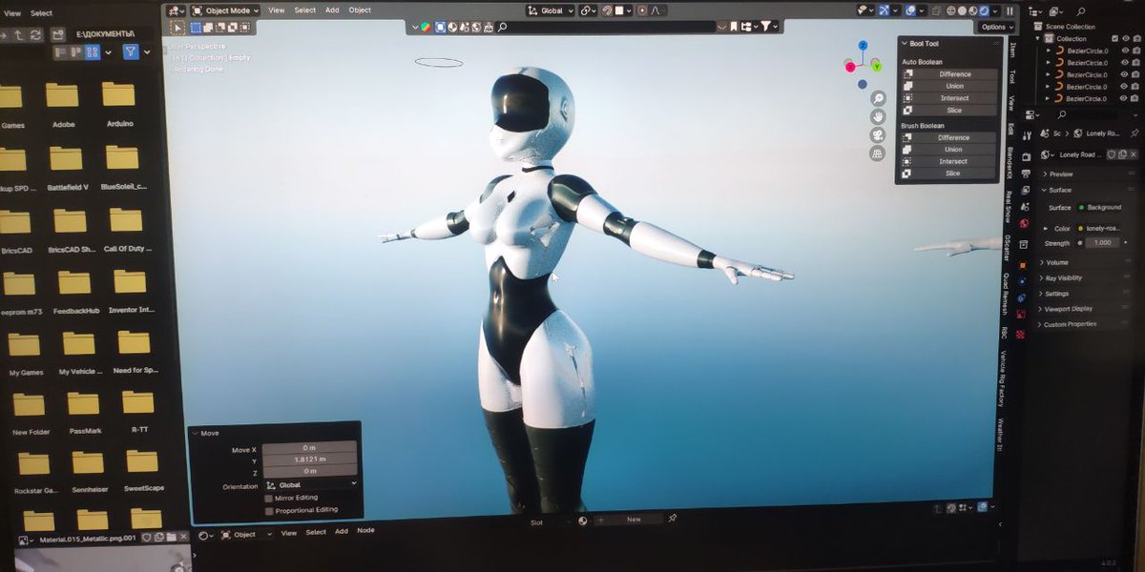Expand the Custom Properties panel
Screen dimensions: 1145x572
click(x=1069, y=324)
